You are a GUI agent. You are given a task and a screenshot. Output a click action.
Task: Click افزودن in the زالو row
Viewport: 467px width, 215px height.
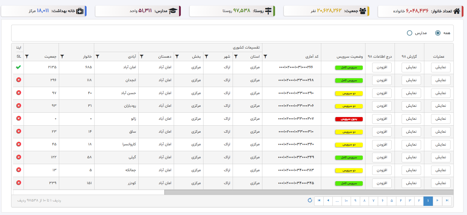[x=382, y=119]
